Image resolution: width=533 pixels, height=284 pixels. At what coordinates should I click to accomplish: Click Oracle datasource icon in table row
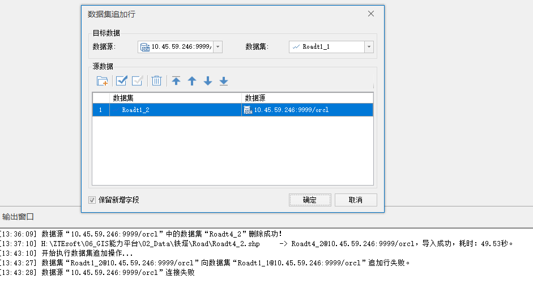[x=248, y=110]
